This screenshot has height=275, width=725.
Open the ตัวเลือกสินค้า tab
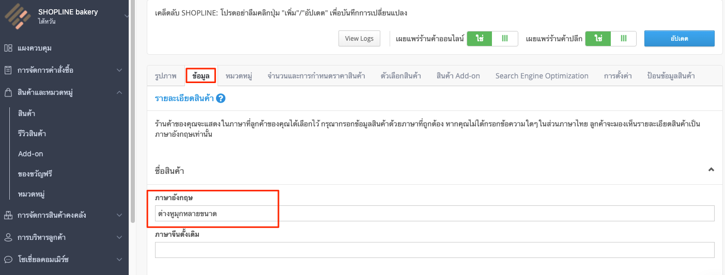[x=400, y=76]
